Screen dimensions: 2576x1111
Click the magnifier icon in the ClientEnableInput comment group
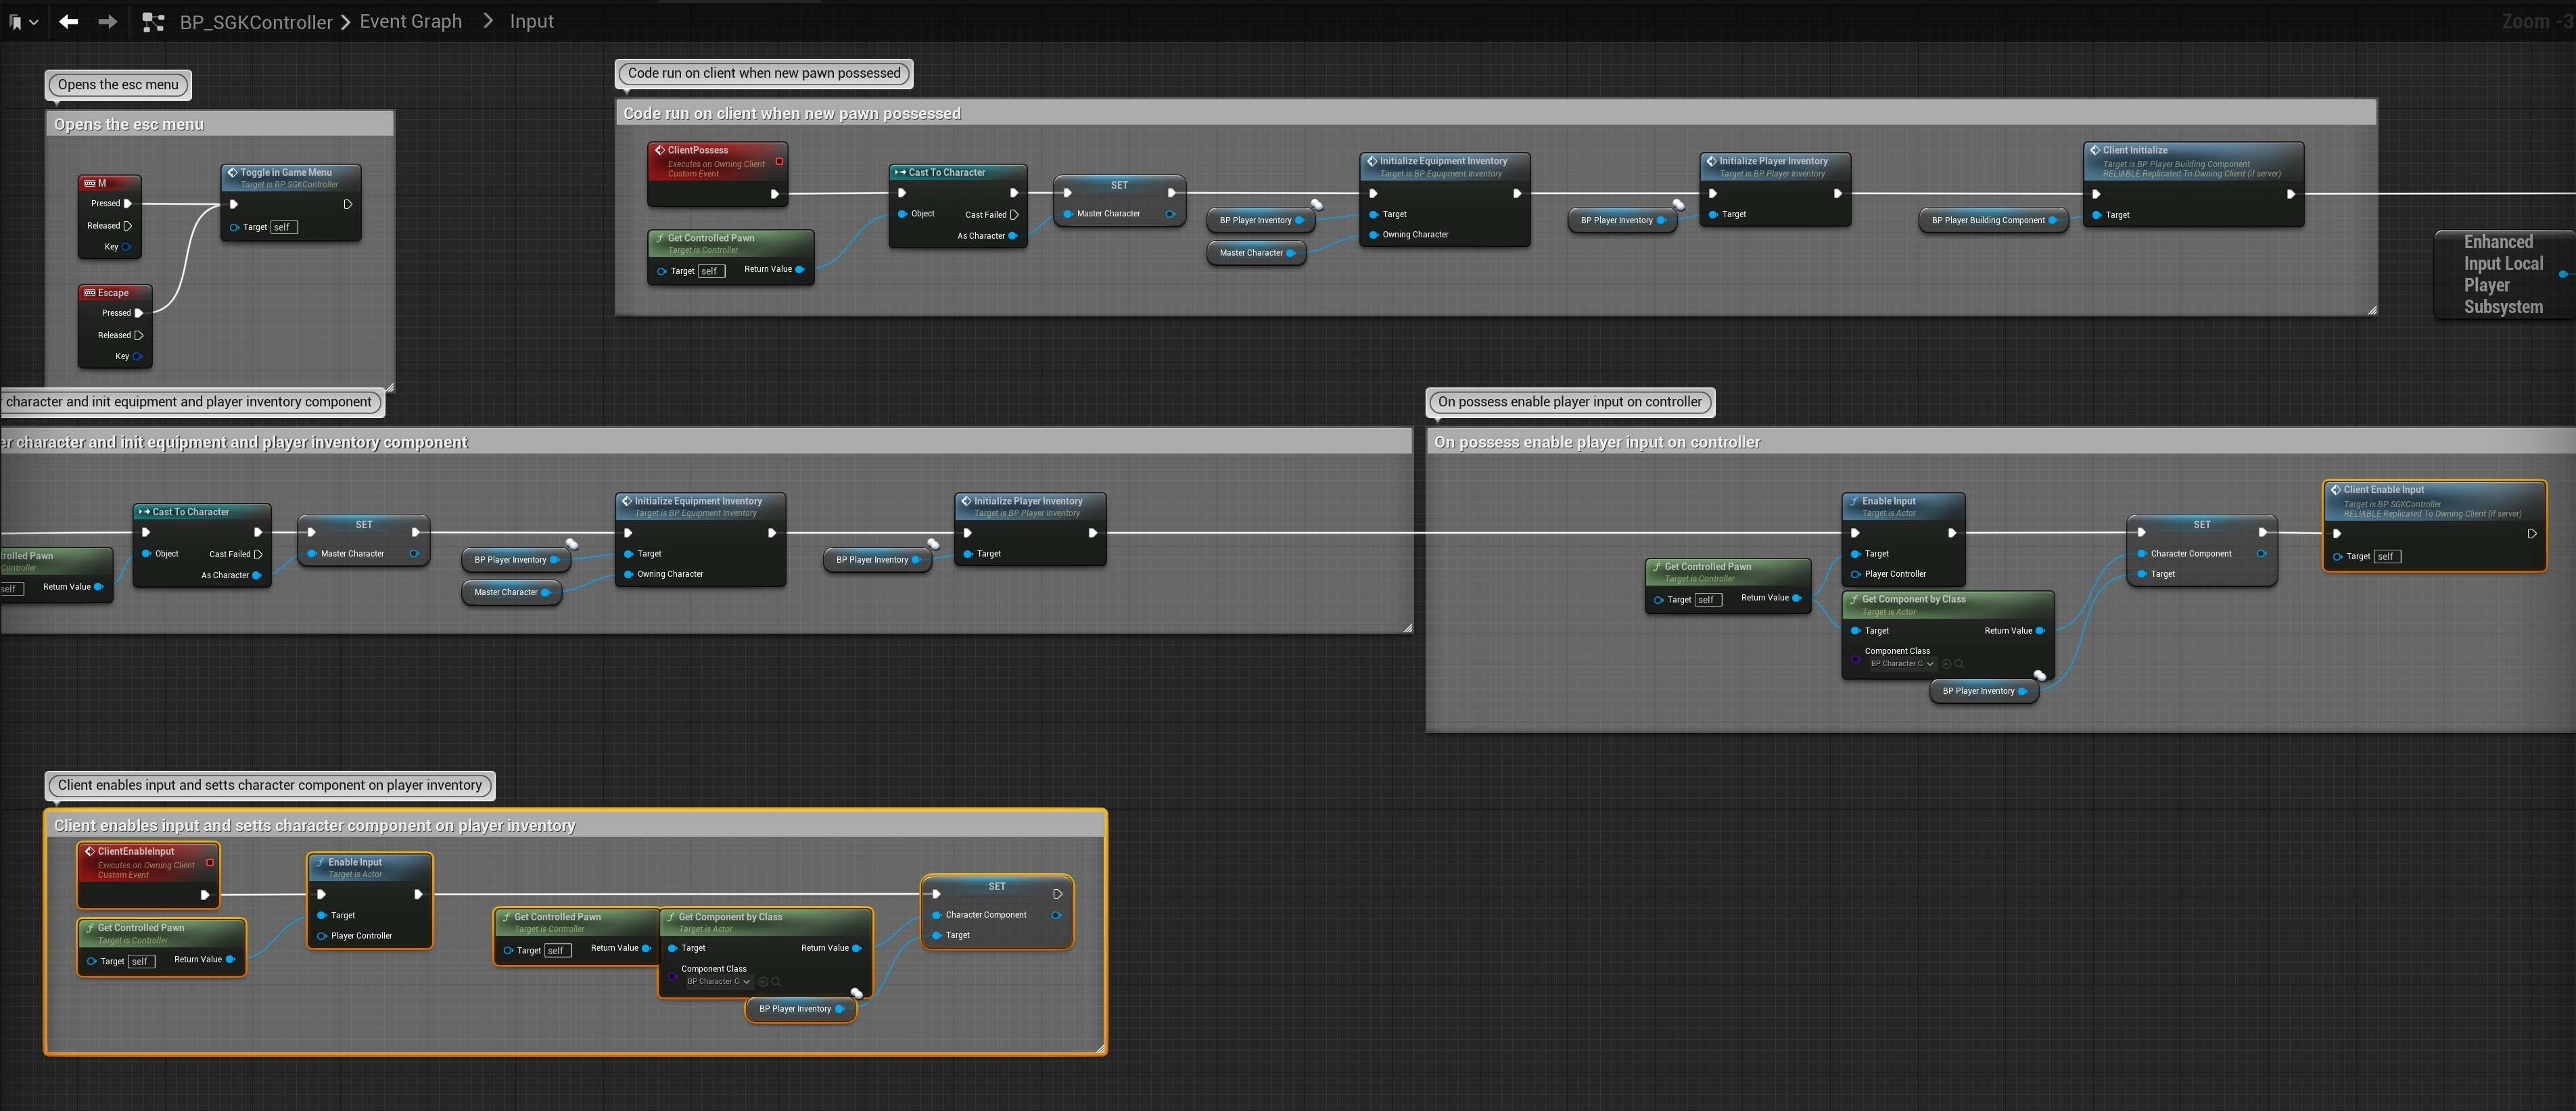tap(775, 982)
